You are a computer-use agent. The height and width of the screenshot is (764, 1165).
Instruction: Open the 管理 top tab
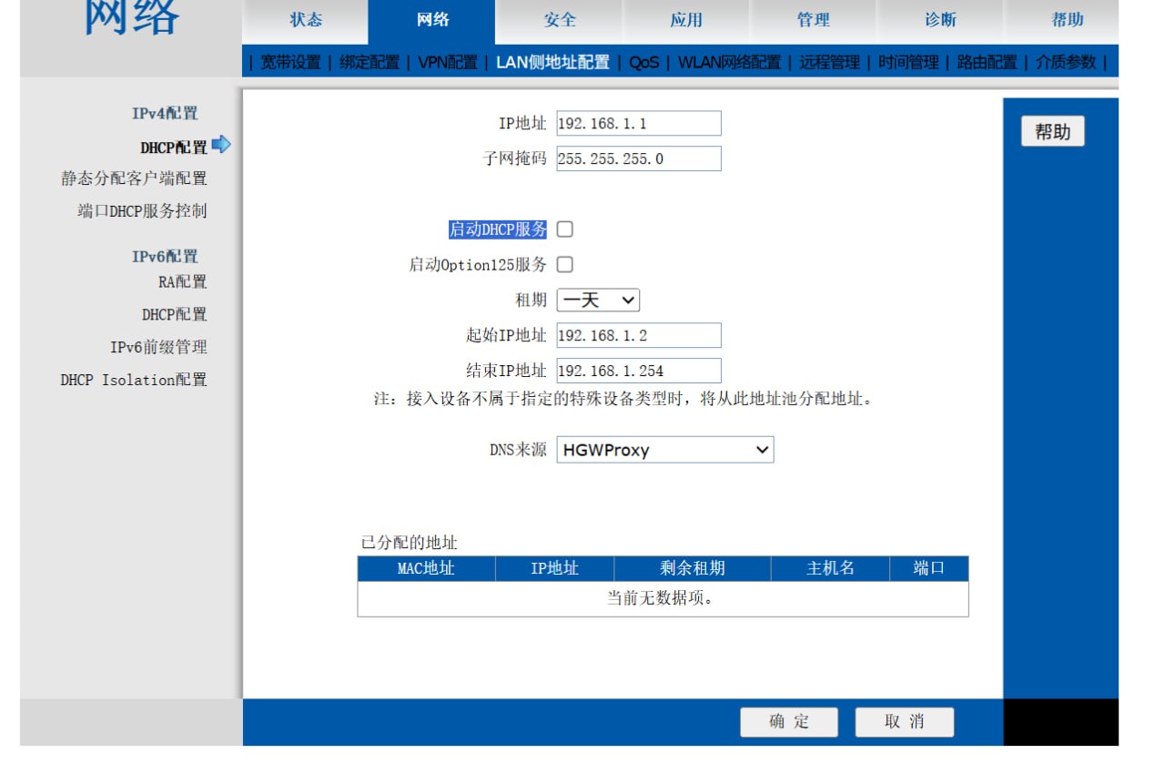tap(813, 20)
